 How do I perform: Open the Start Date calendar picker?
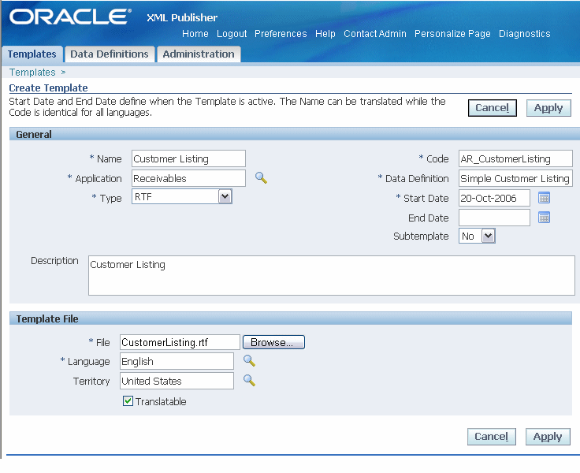(x=544, y=198)
